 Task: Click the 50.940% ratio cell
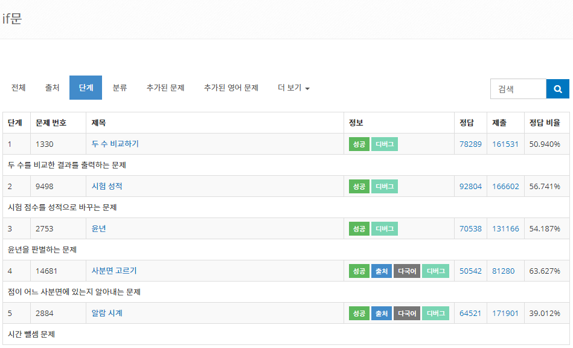pyautogui.click(x=546, y=144)
